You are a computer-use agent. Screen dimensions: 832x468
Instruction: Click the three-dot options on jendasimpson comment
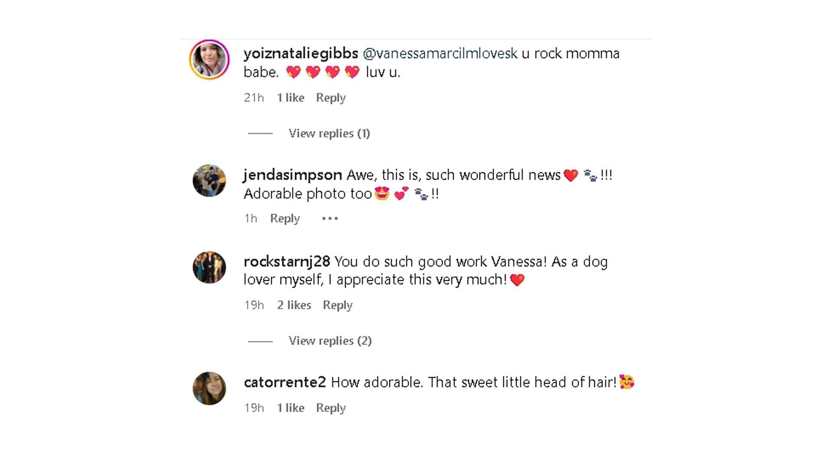330,218
